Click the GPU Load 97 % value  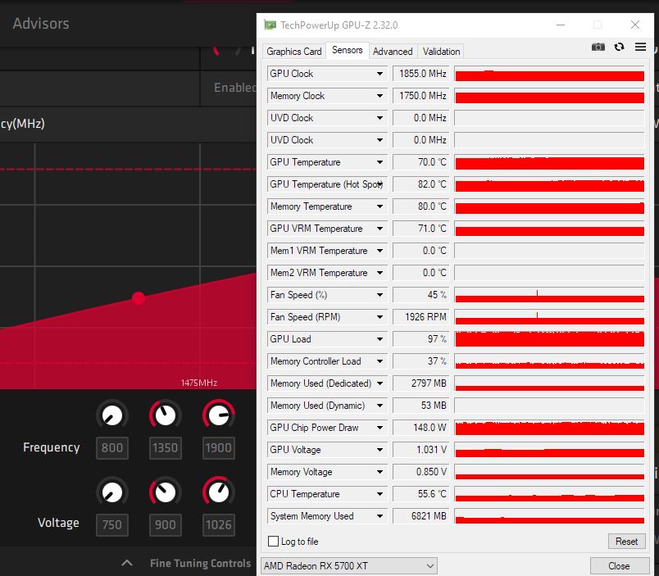pyautogui.click(x=420, y=339)
